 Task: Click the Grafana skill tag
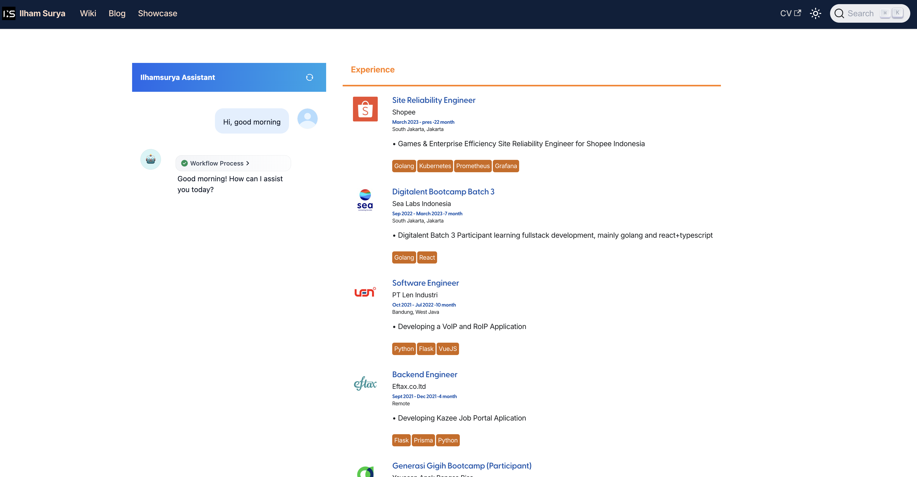pyautogui.click(x=506, y=166)
